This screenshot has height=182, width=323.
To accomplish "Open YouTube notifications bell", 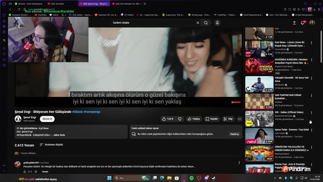I will tap(303, 23).
